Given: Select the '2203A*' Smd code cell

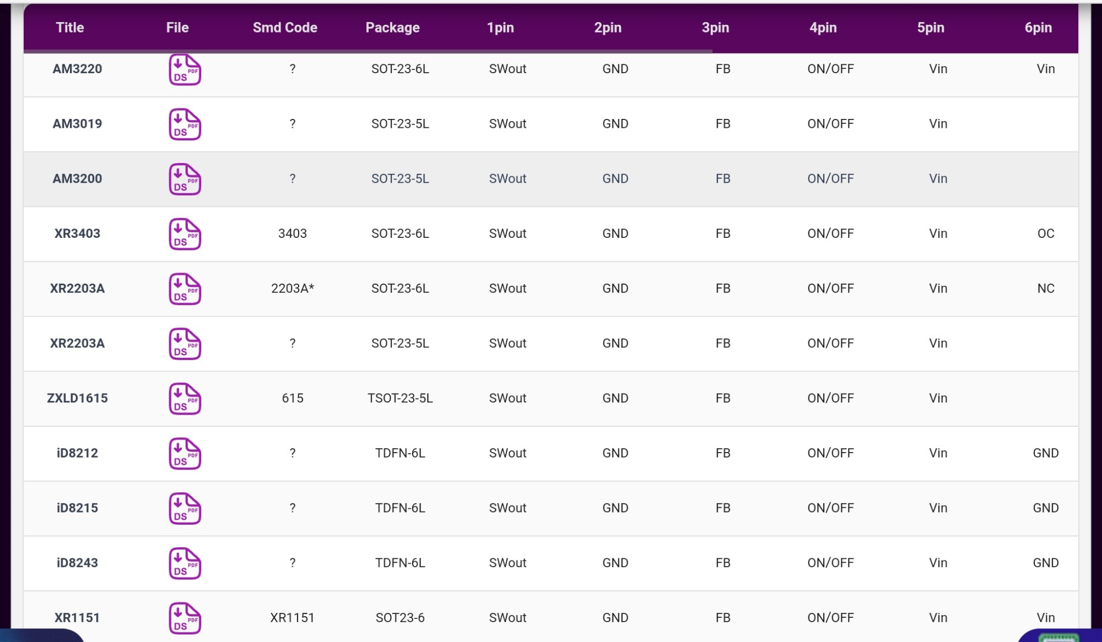Looking at the screenshot, I should pyautogui.click(x=293, y=289).
